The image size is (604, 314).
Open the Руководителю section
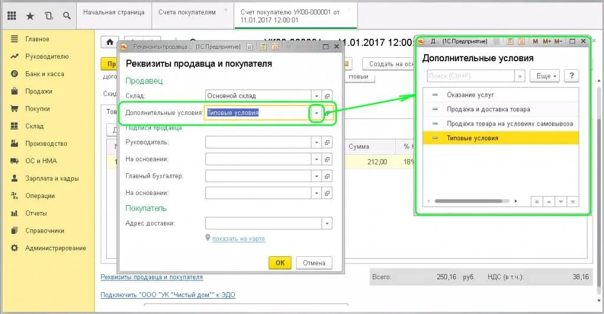(x=47, y=57)
